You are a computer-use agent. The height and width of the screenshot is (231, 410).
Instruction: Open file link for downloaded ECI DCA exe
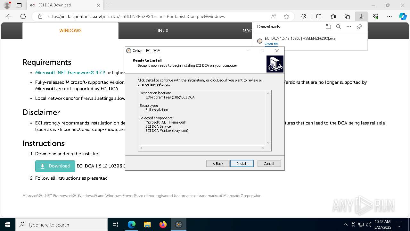coord(271,44)
